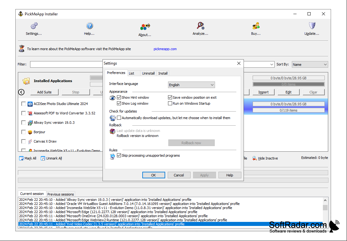Click the Installed Applications folder icon
The width and height of the screenshot is (347, 241).
click(26, 81)
